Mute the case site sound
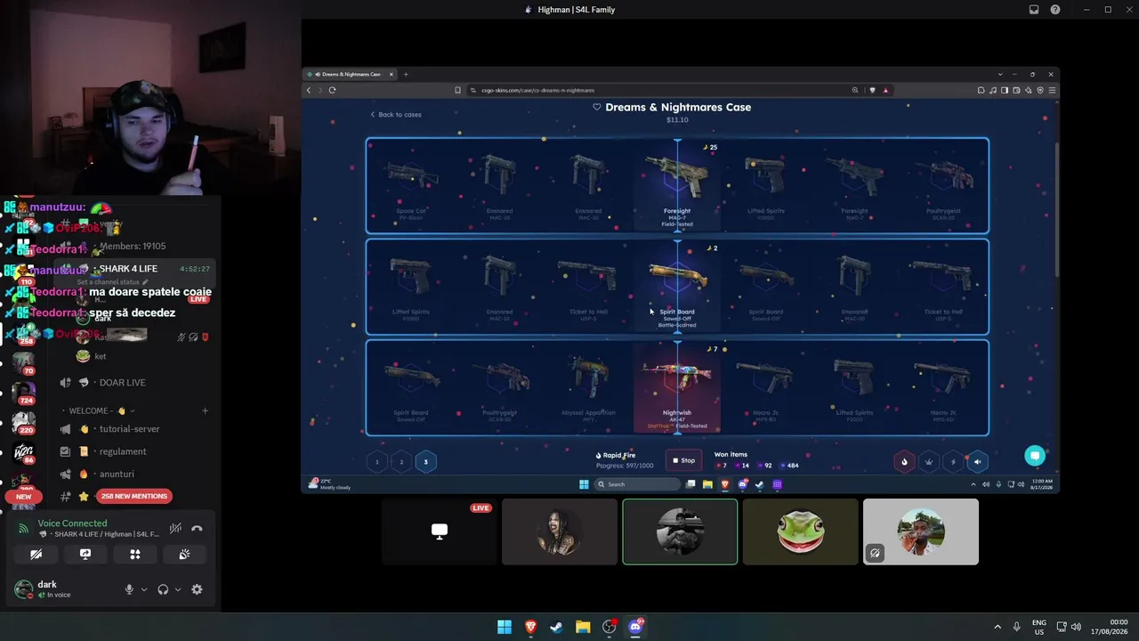This screenshot has height=641, width=1139. point(977,461)
